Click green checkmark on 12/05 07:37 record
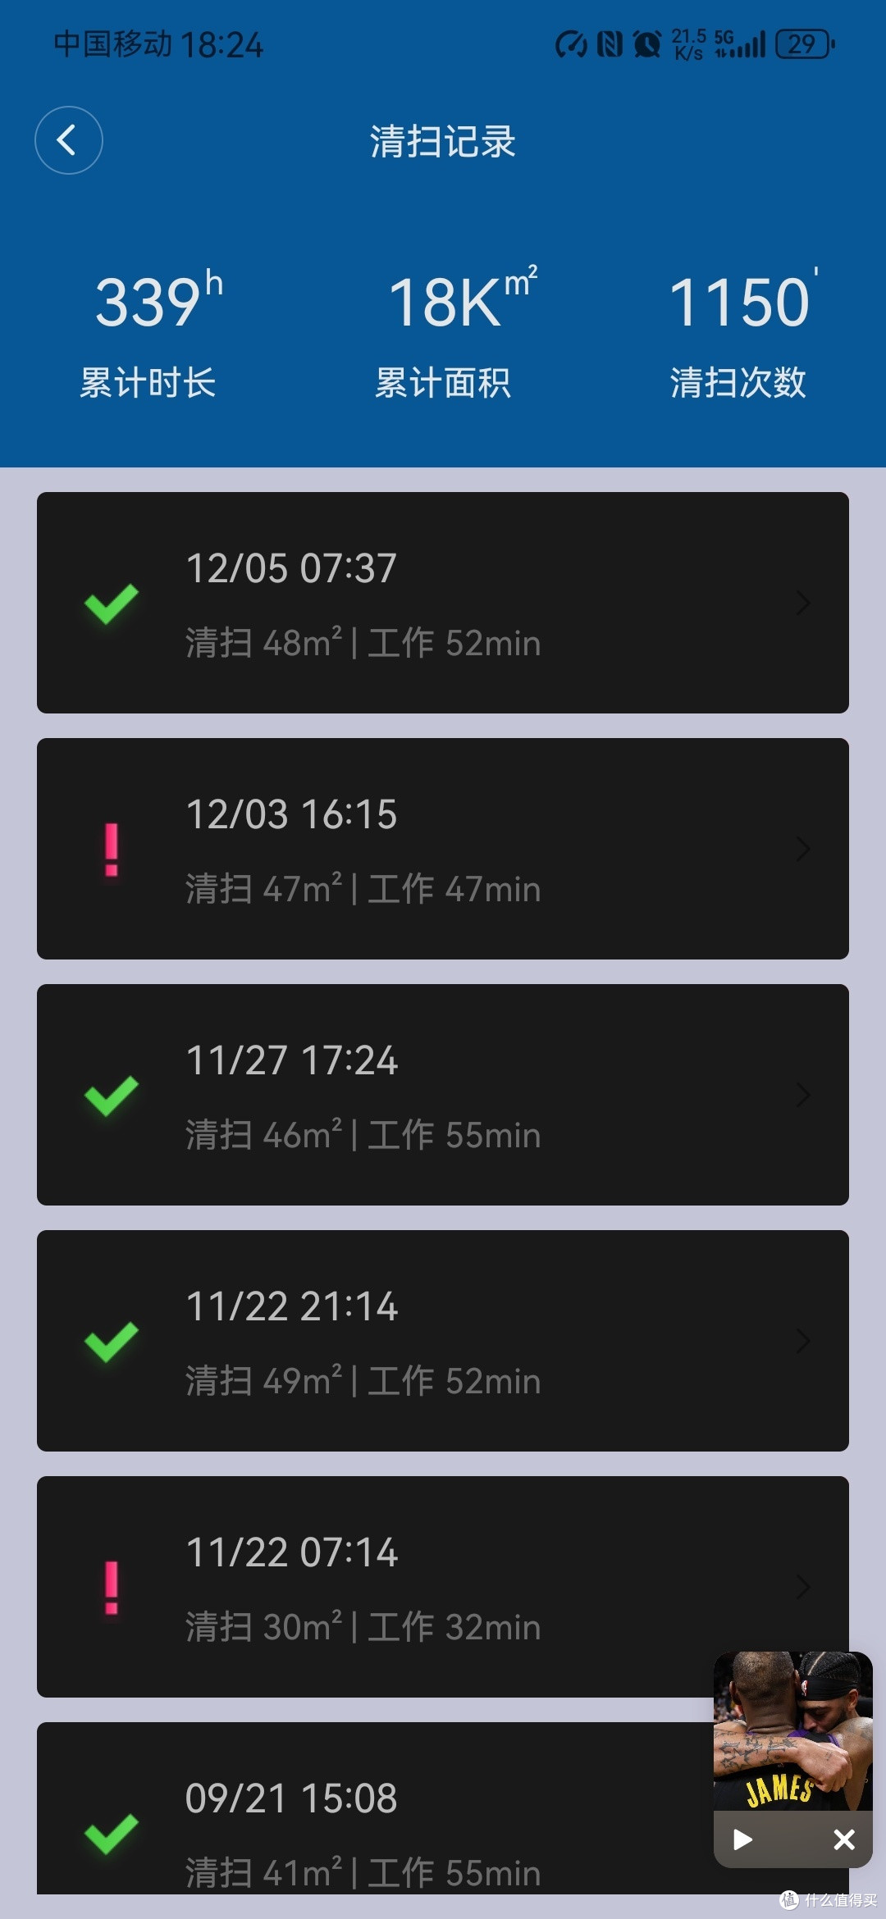The height and width of the screenshot is (1919, 886). (112, 604)
